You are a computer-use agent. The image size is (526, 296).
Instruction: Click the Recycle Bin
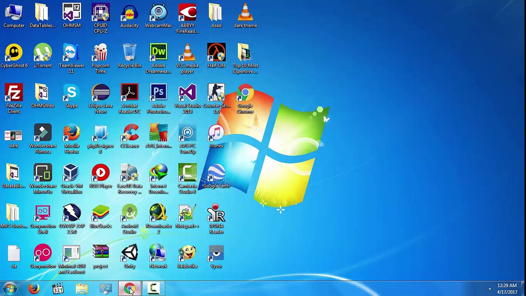[129, 56]
